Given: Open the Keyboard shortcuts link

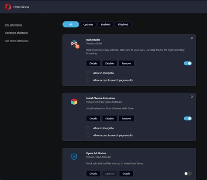Looking at the screenshot, I should [x=17, y=33].
